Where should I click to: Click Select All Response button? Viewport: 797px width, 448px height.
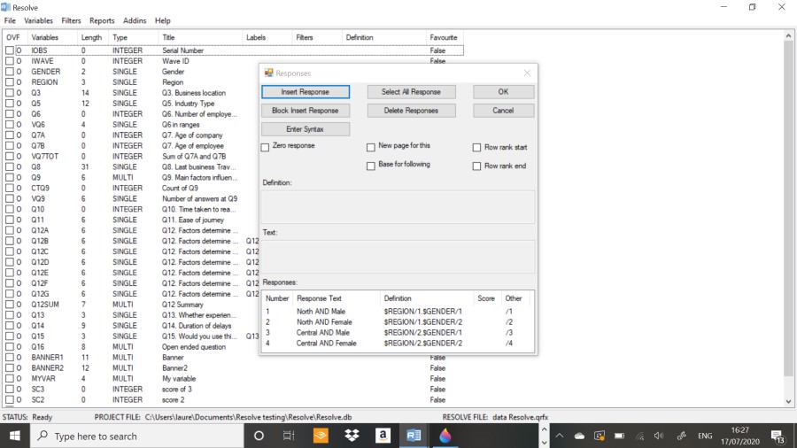tap(411, 92)
